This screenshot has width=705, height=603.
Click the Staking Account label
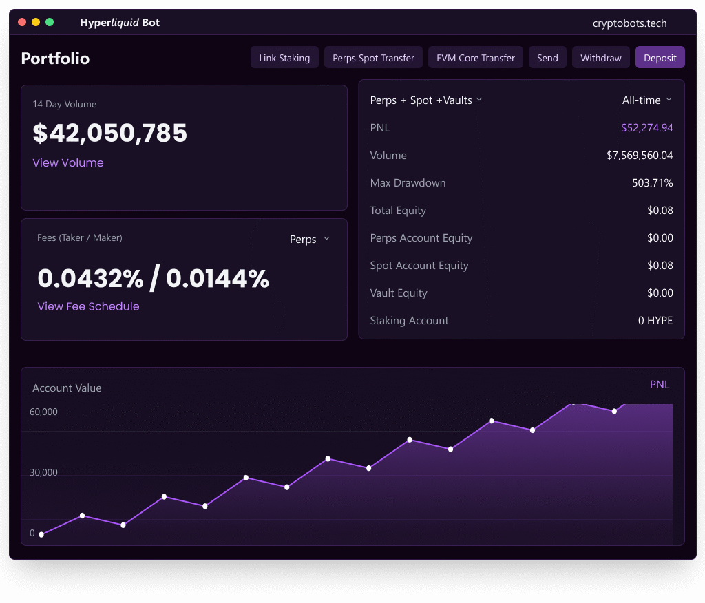coord(409,321)
